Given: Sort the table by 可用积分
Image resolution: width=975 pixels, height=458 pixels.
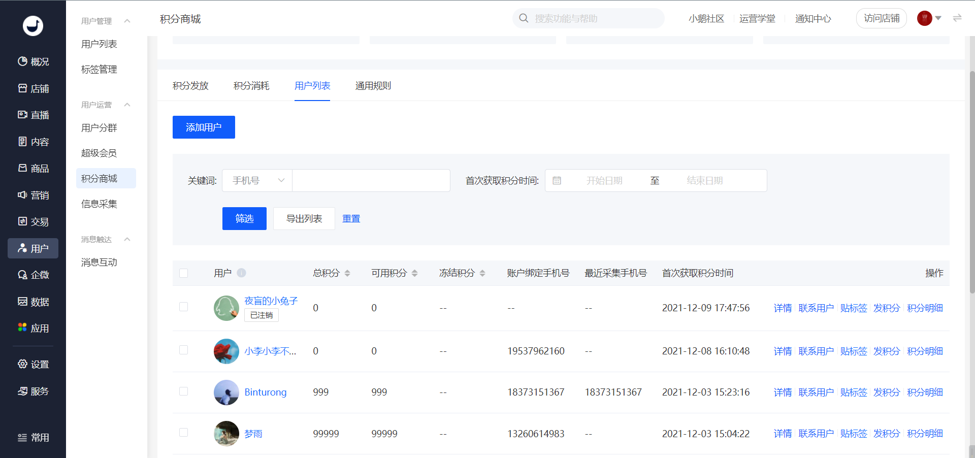Looking at the screenshot, I should 414,273.
